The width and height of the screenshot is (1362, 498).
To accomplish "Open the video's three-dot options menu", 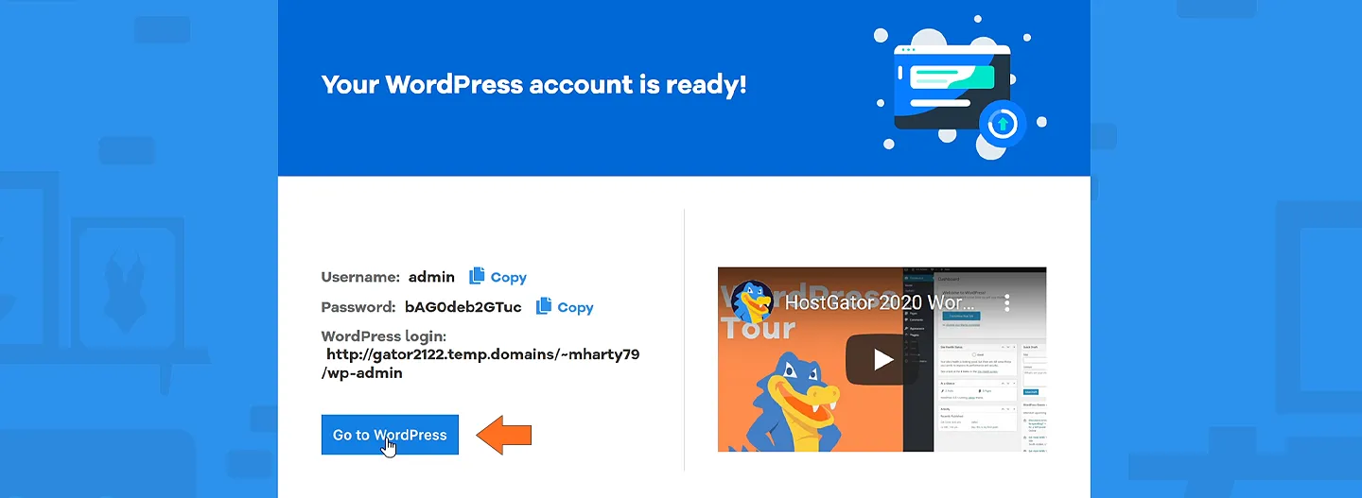I will click(x=1007, y=303).
